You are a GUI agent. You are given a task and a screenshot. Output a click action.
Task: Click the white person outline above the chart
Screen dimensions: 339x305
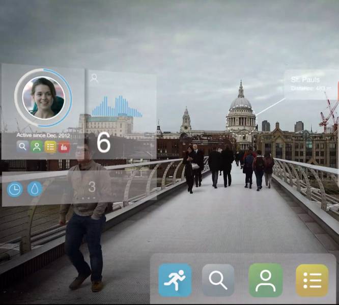(94, 78)
